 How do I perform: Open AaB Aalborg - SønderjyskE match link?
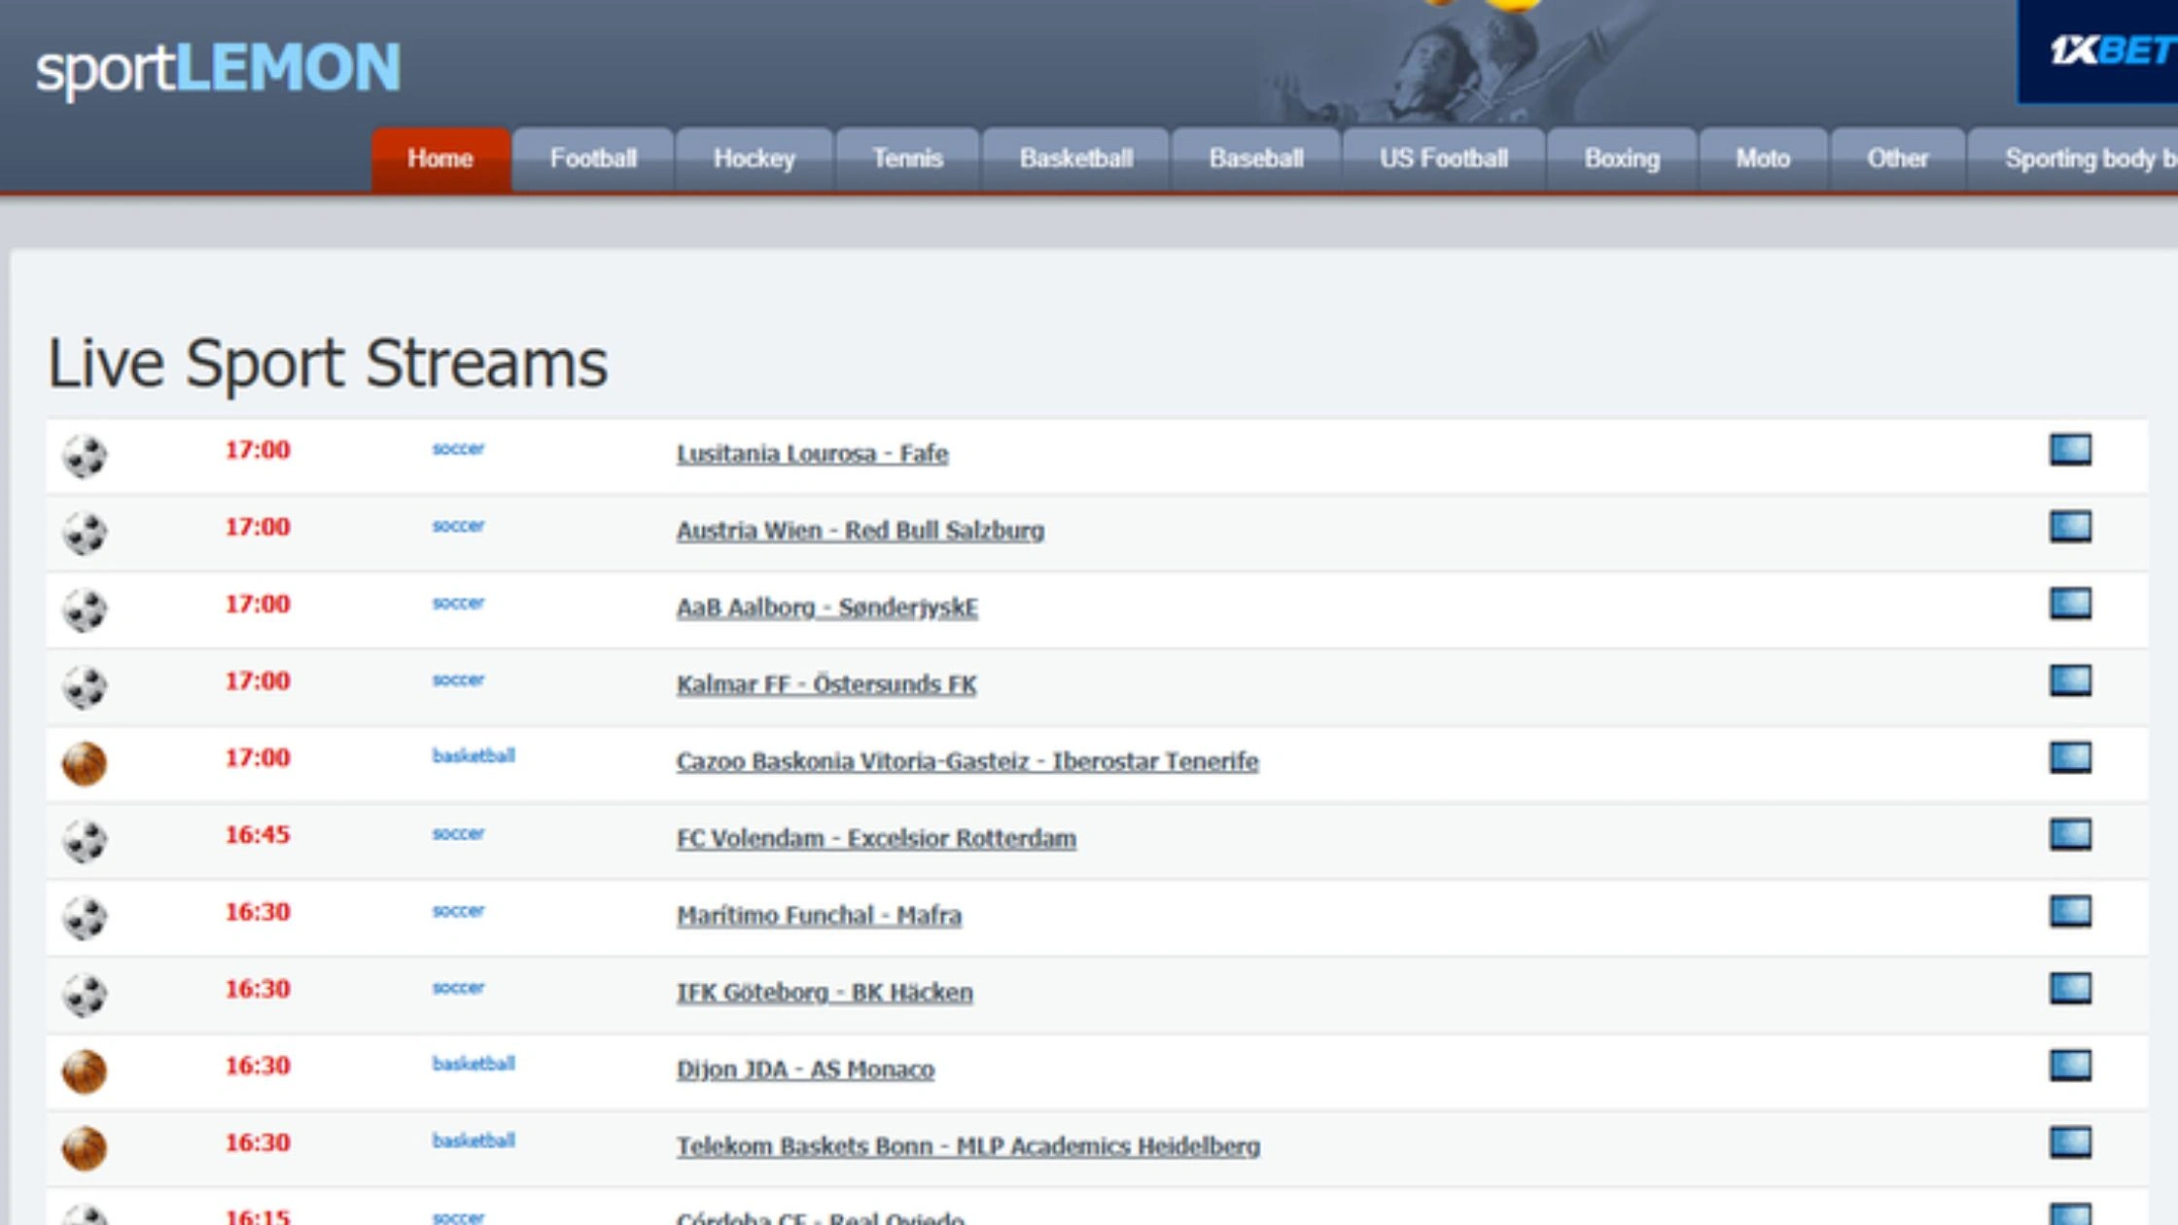(x=826, y=608)
